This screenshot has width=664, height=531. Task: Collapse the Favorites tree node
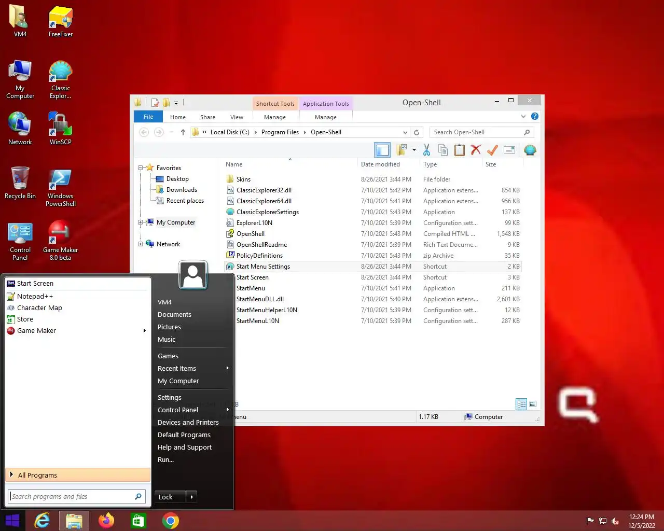[141, 168]
